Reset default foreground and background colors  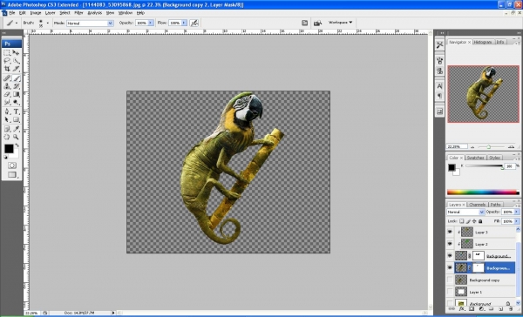click(x=6, y=157)
